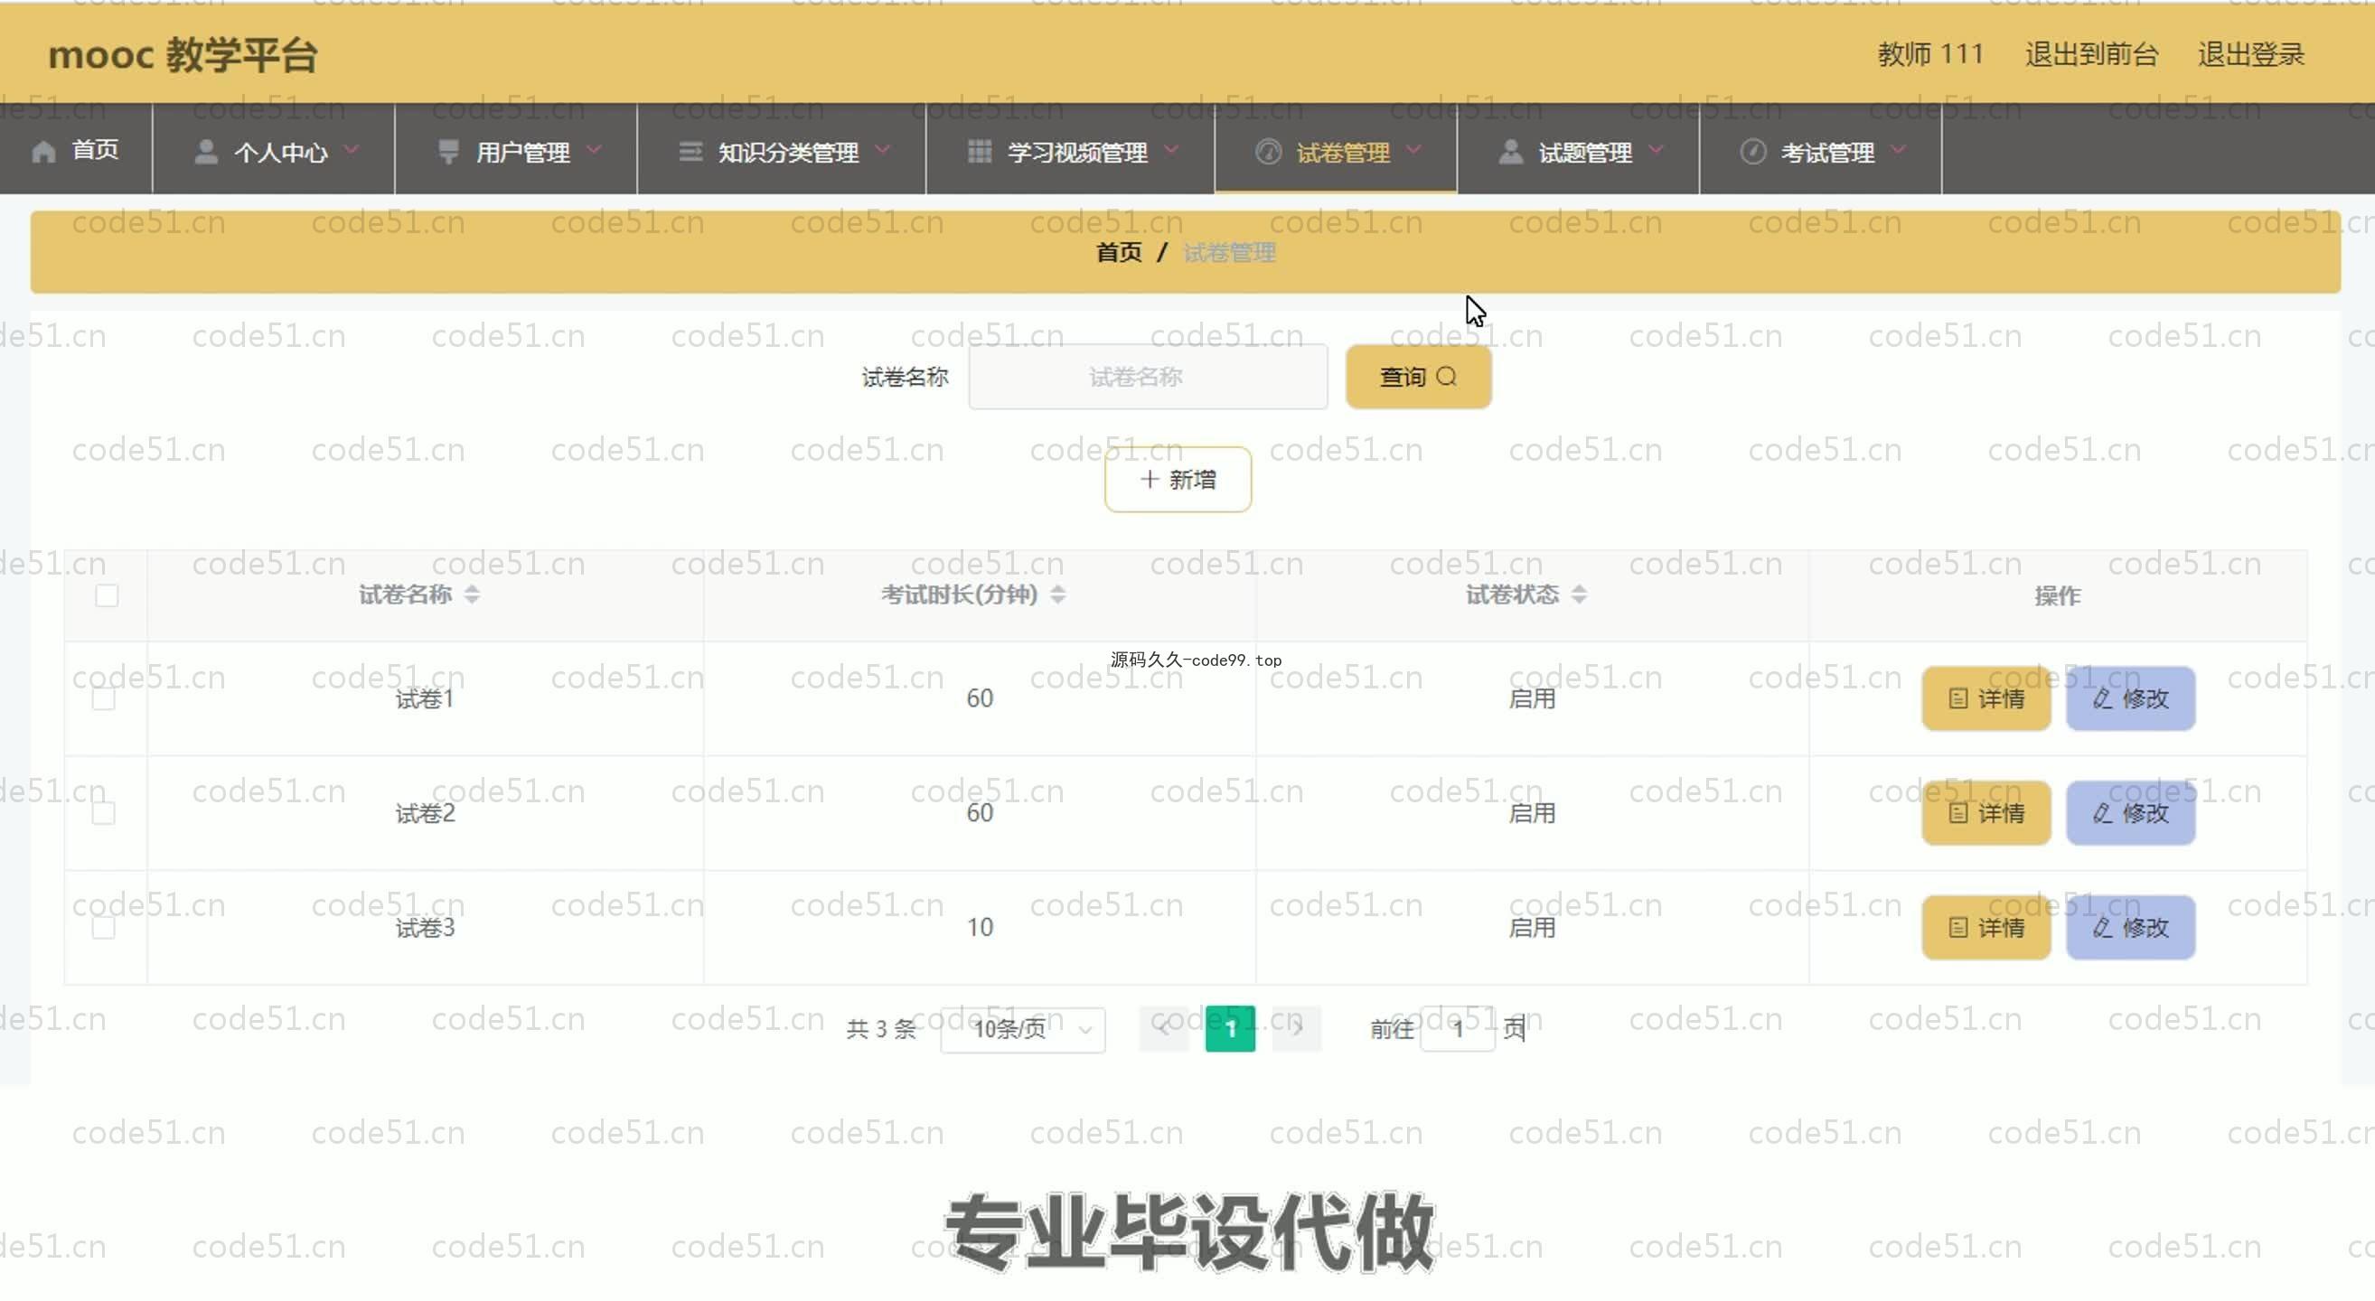2375x1301 pixels.
Task: Check the 试卷1 row checkbox
Action: (104, 698)
